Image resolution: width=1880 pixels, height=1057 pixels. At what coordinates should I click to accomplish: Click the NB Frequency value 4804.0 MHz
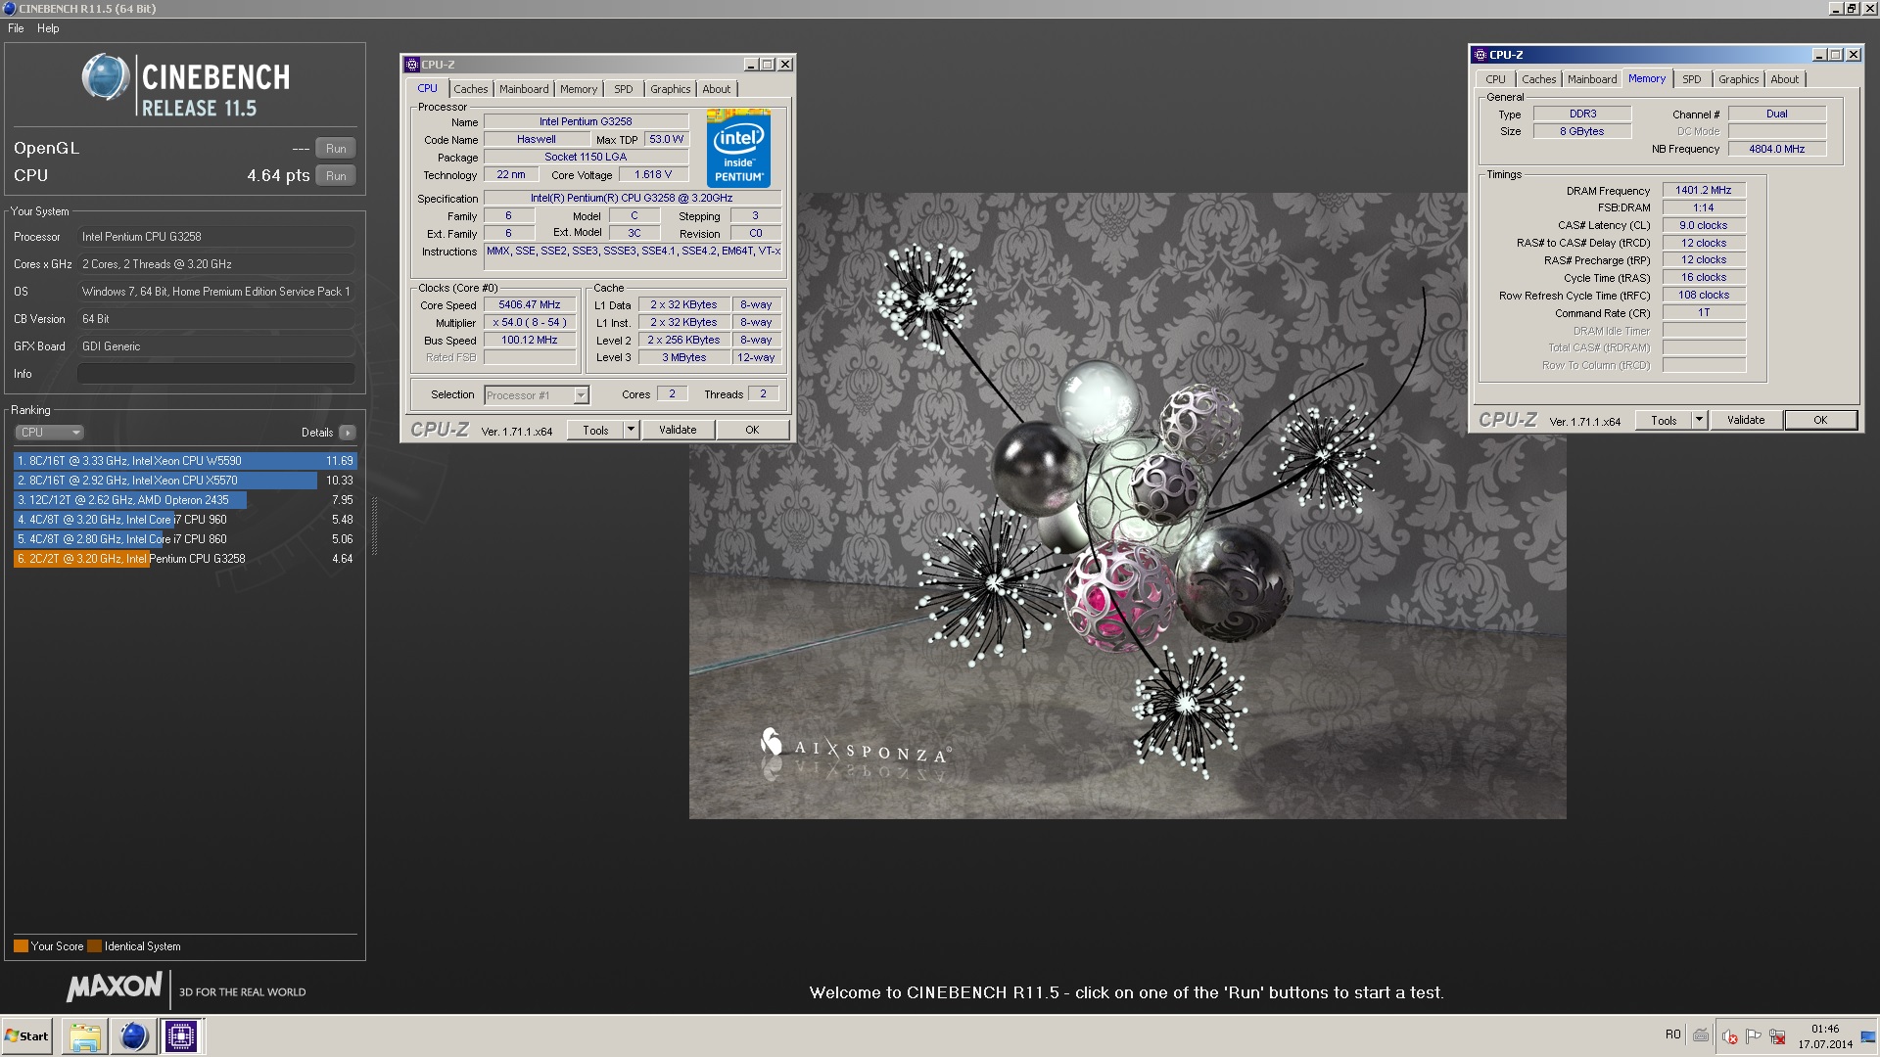point(1777,149)
